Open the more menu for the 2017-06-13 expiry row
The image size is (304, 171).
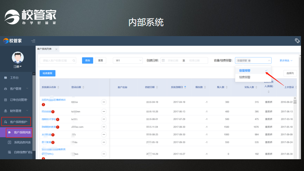tap(104, 111)
